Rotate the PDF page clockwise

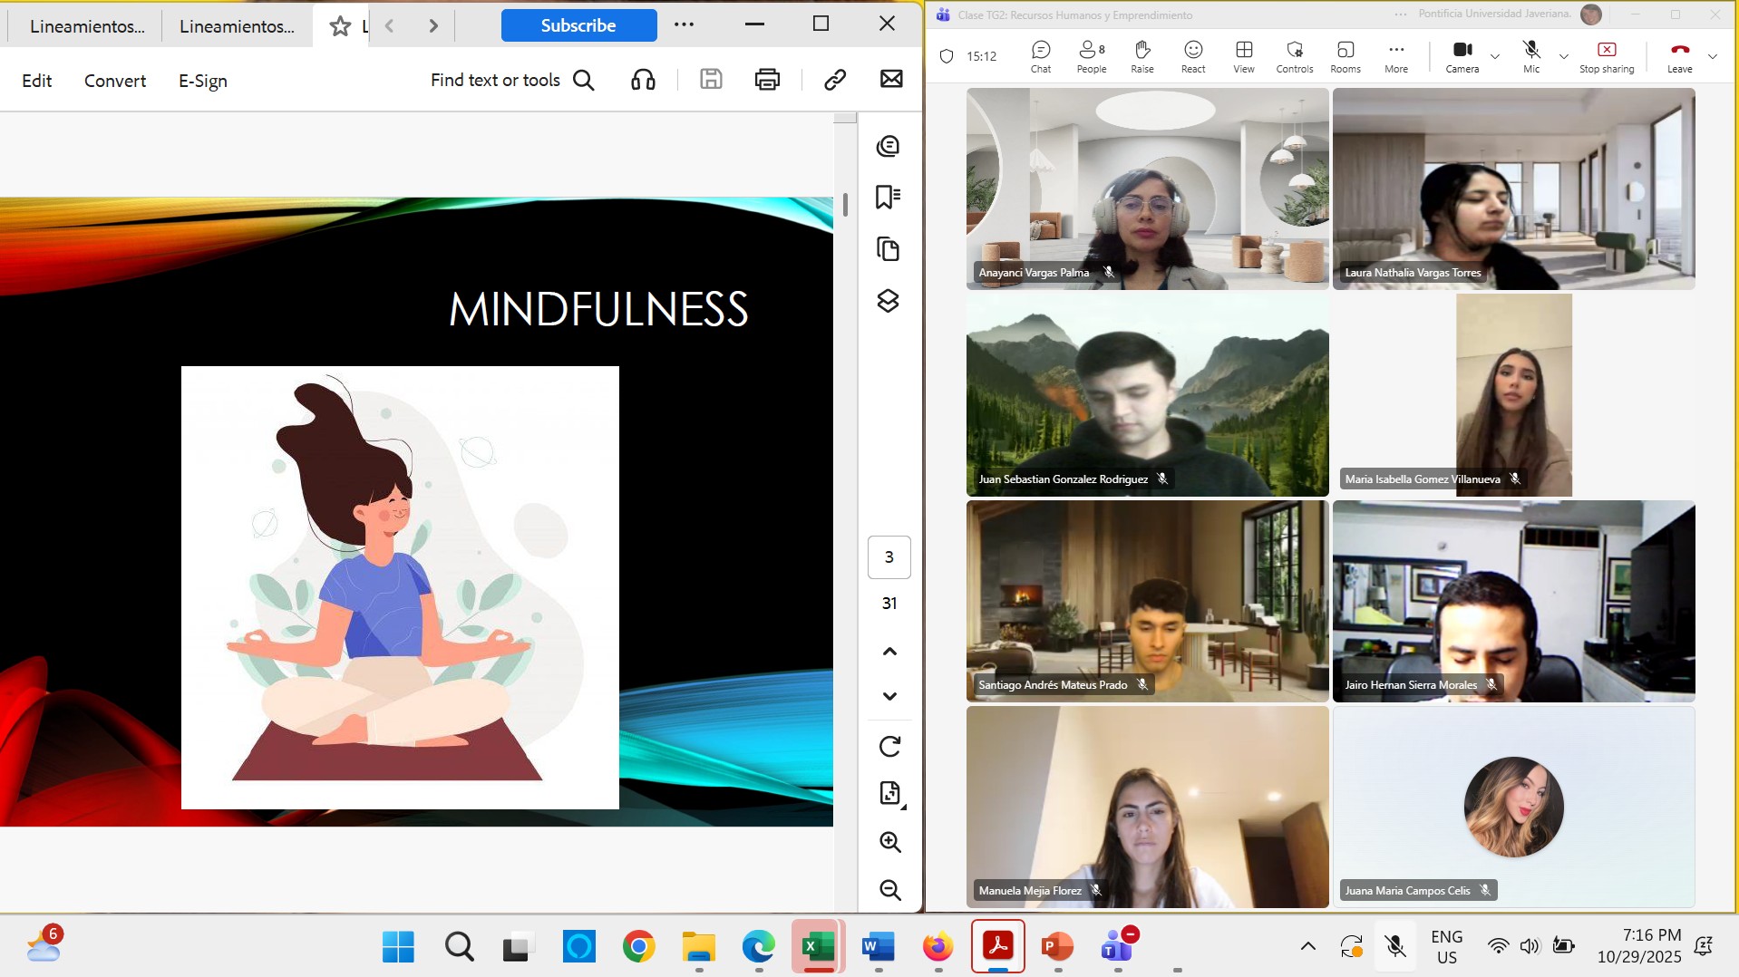point(889,746)
